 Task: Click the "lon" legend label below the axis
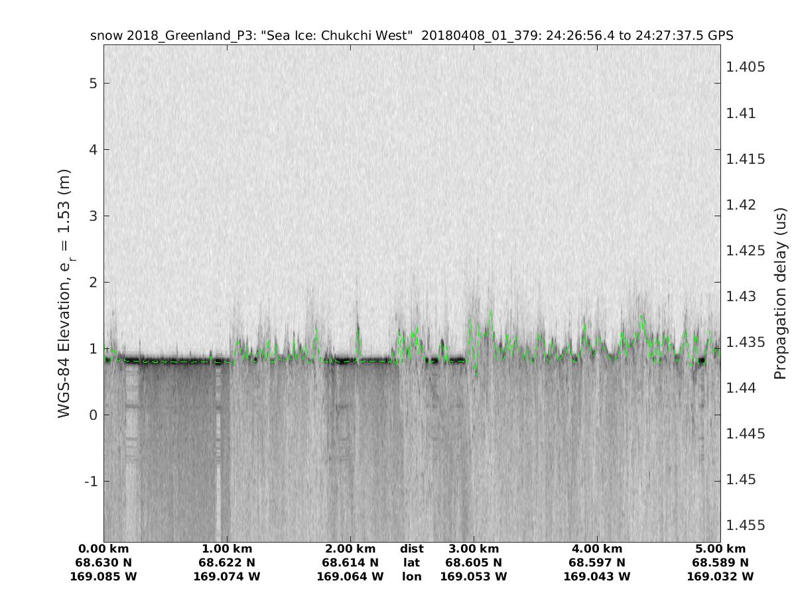(412, 577)
